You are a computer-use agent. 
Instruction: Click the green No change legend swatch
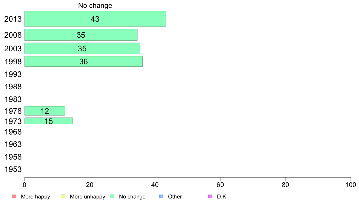pos(112,196)
